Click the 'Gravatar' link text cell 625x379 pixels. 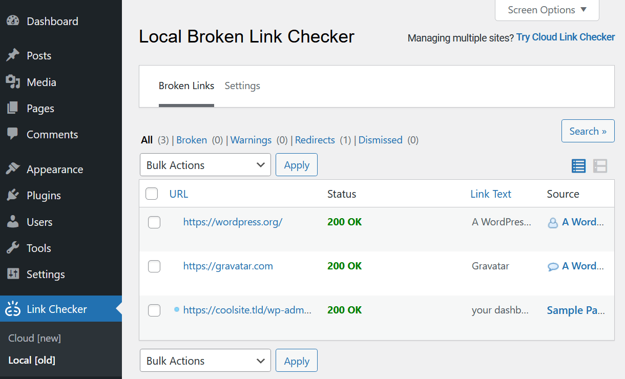click(x=490, y=266)
